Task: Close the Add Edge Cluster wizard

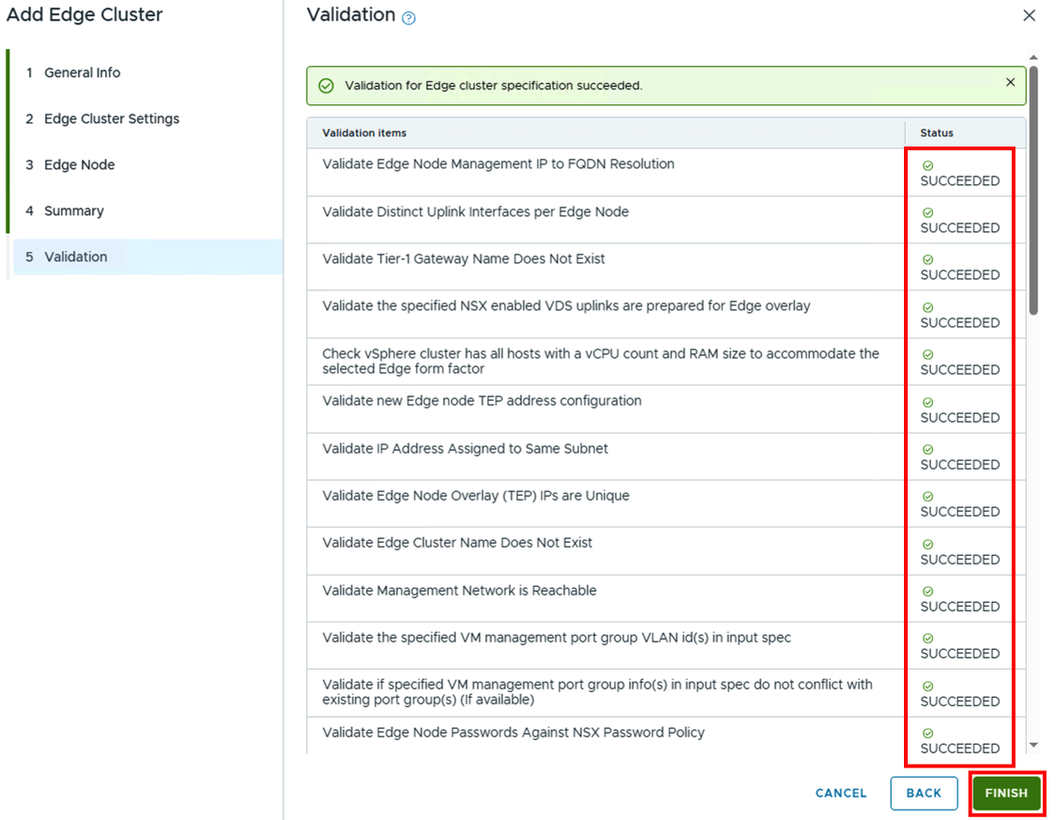Action: (1029, 16)
